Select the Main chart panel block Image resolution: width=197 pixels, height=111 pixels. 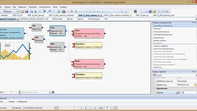tap(15, 51)
